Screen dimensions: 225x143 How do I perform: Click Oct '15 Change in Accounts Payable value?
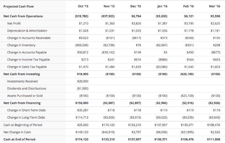pos(83,52)
